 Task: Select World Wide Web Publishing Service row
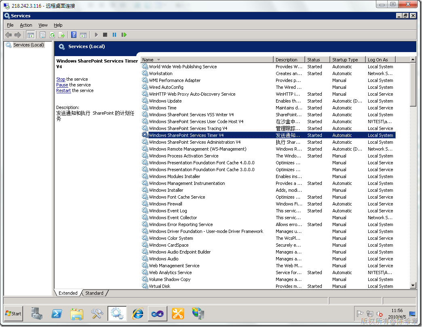268,66
